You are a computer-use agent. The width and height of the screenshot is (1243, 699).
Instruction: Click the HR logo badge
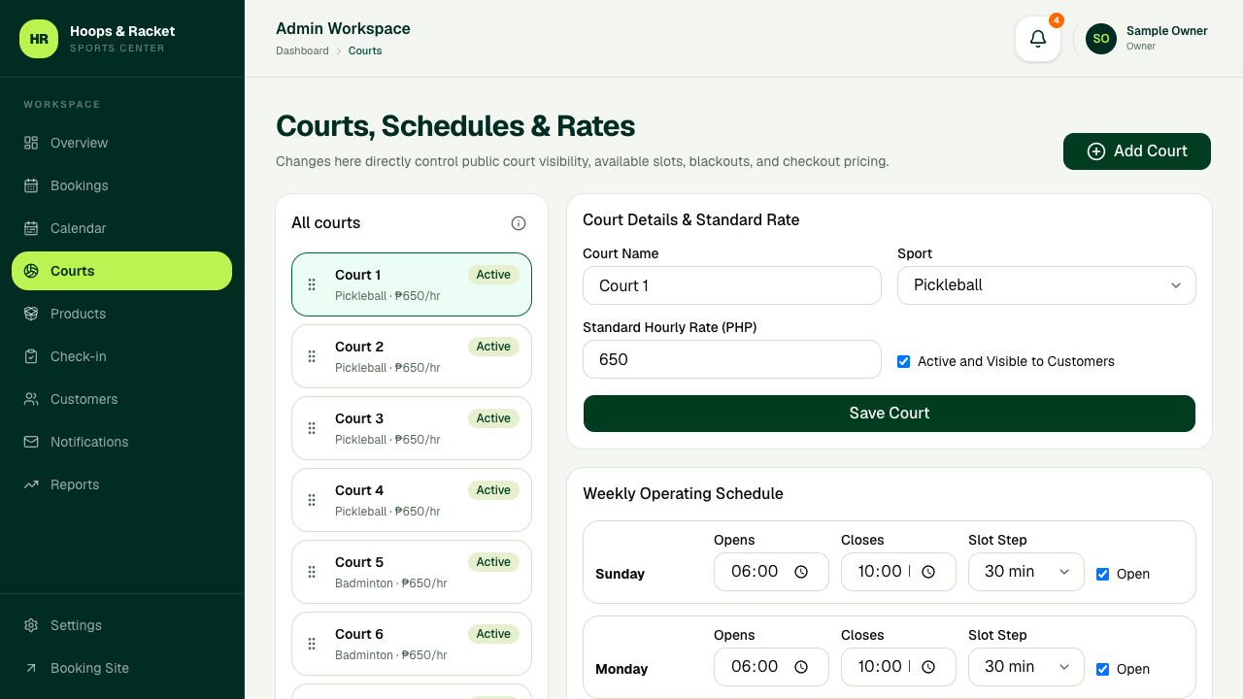39,39
